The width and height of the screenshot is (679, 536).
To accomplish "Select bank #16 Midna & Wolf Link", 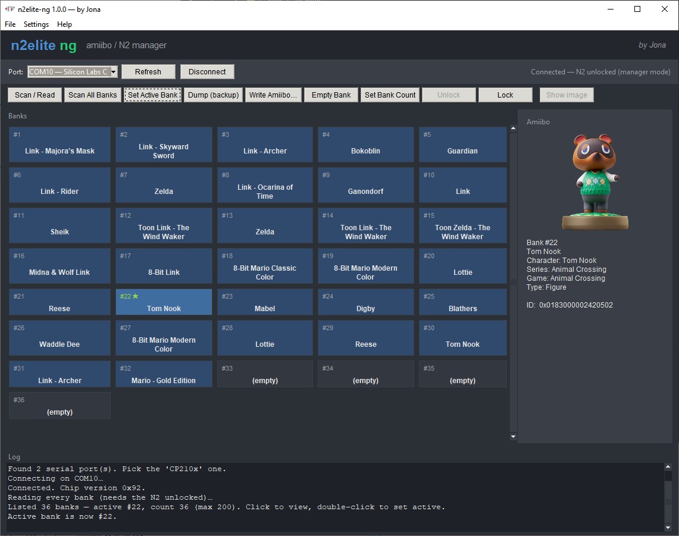I will 60,266.
